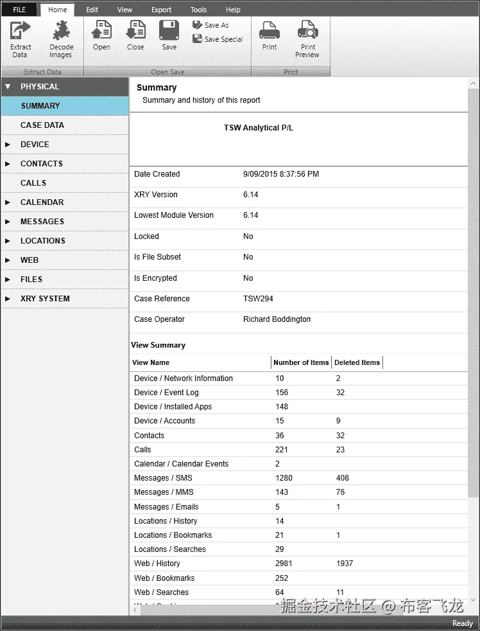
Task: Click the vertical scrollbar up arrow
Action: tap(473, 84)
